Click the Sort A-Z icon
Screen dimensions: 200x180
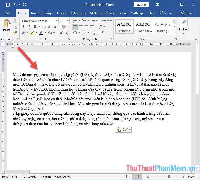95,33
